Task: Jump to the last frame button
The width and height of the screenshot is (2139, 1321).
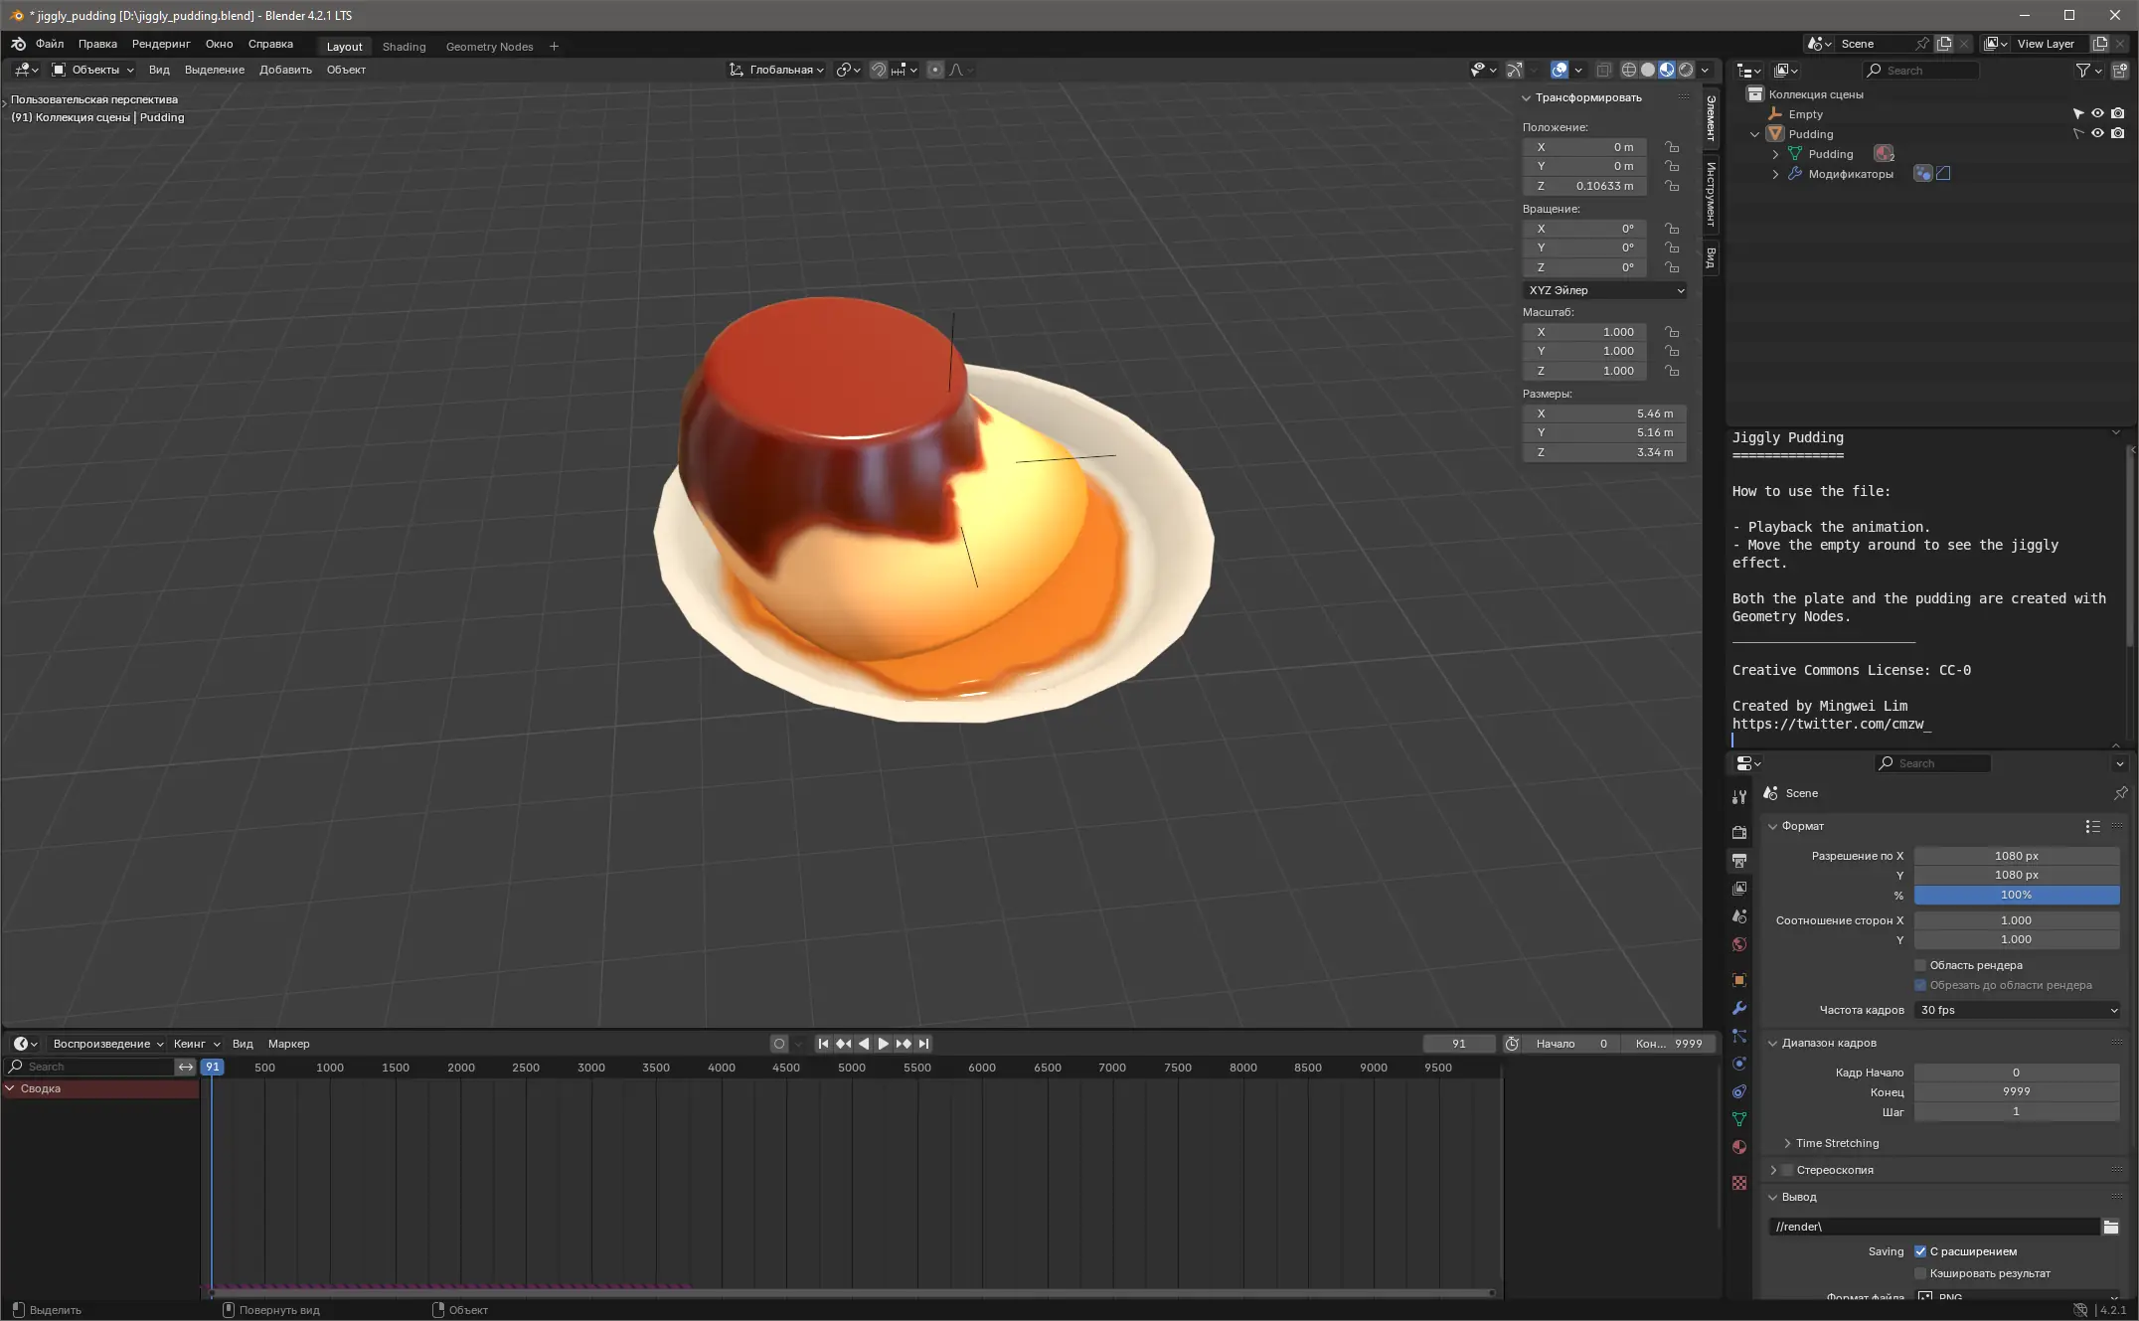Action: click(x=923, y=1044)
